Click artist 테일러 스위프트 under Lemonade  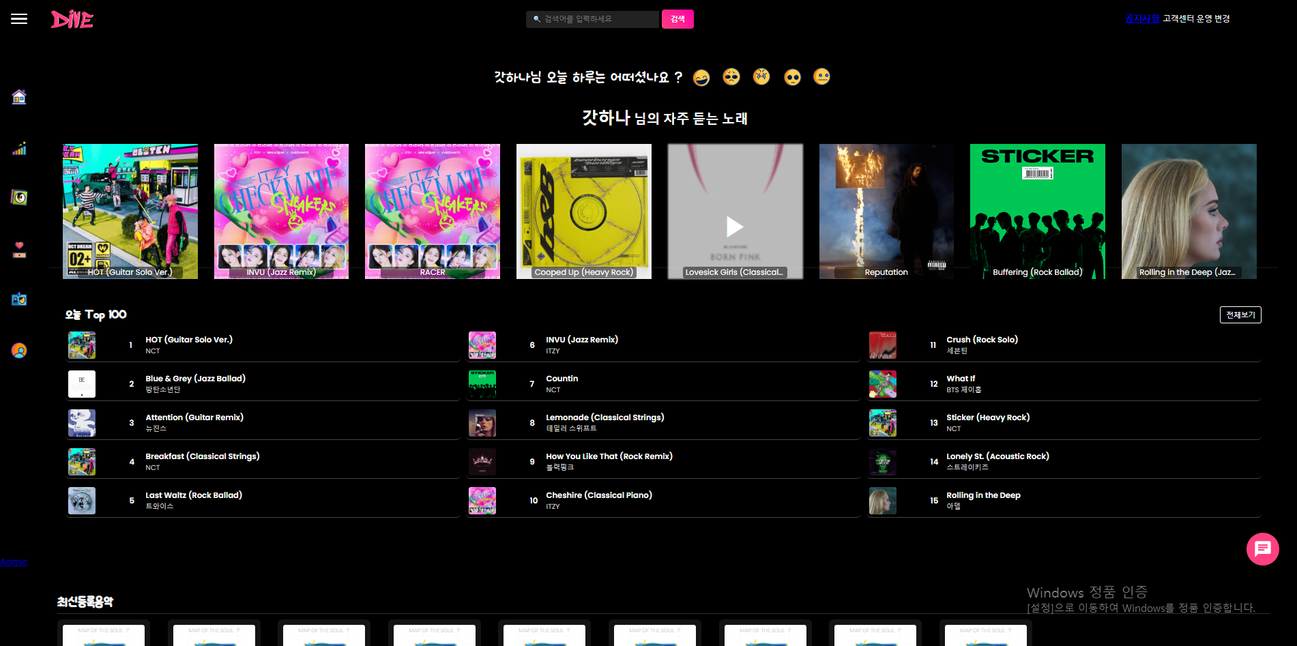coord(572,428)
